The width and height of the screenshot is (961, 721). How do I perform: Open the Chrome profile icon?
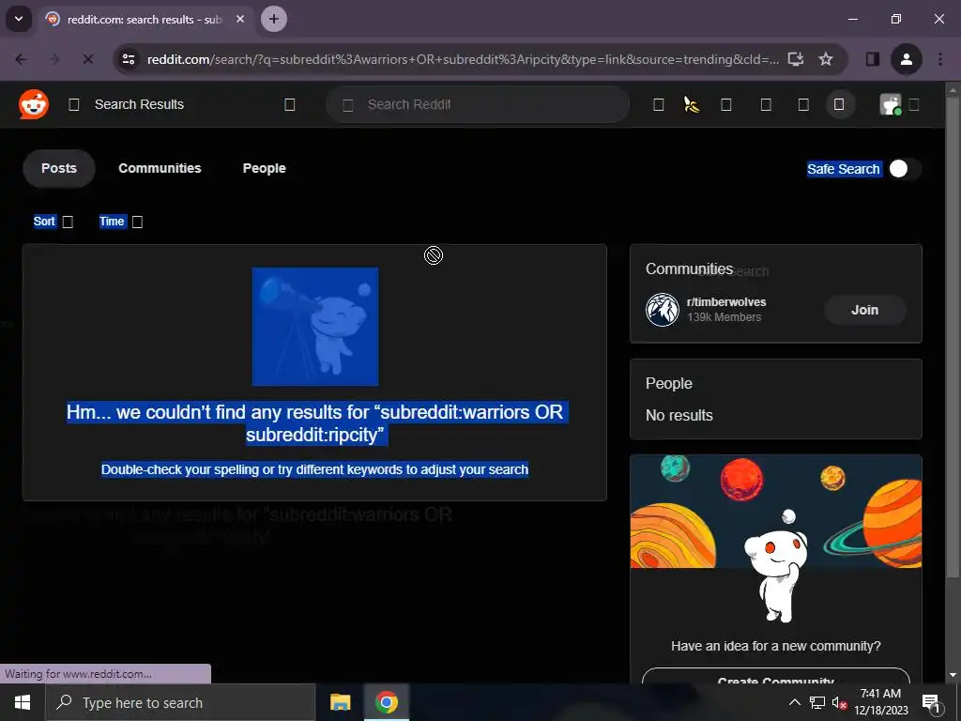point(907,59)
